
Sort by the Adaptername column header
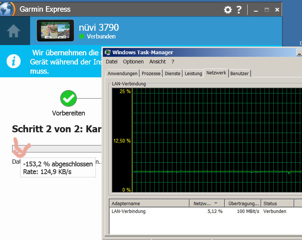point(149,203)
